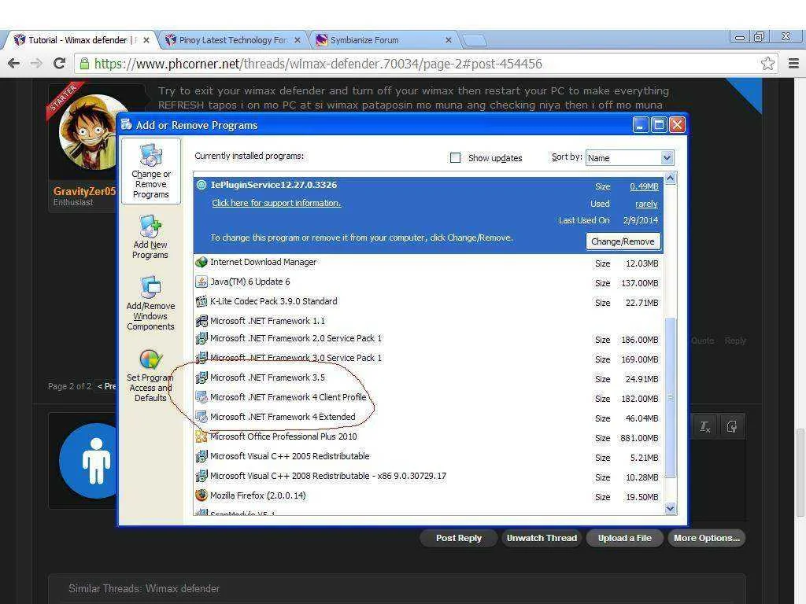Open Add/Remove Windows Components
The height and width of the screenshot is (604, 806).
pyautogui.click(x=150, y=304)
